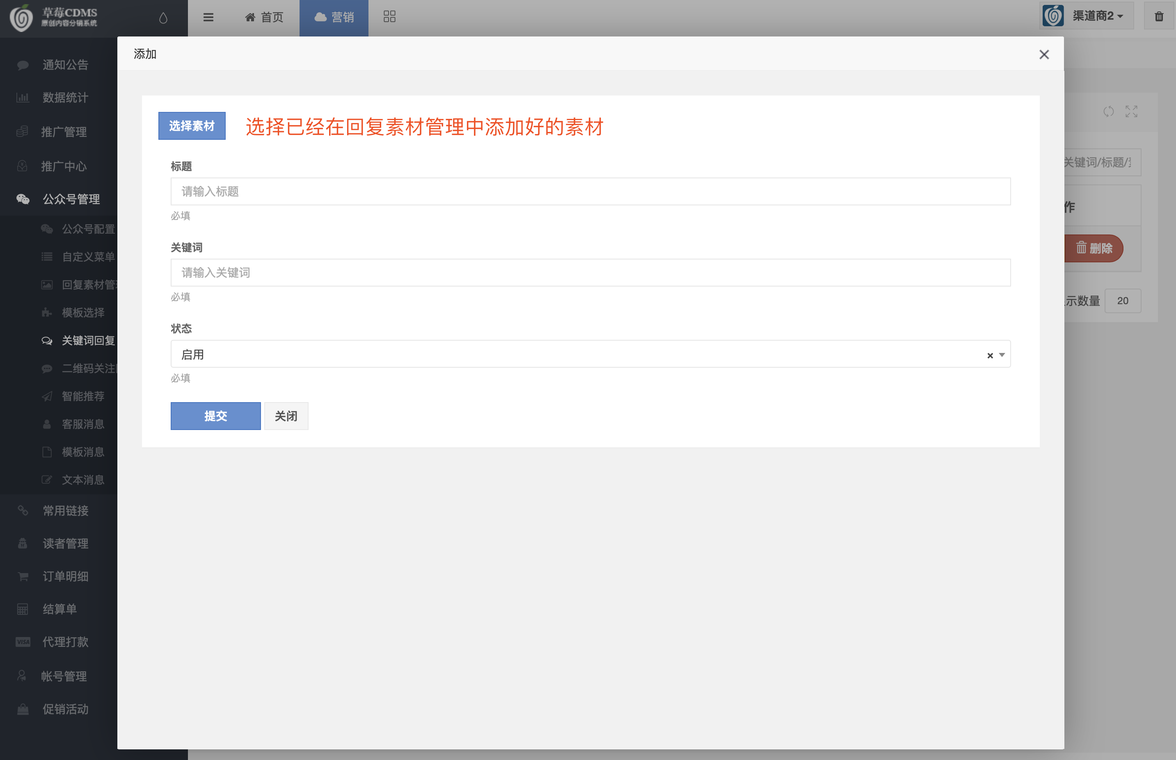Select 自定义菜单 submenu item
Screen dimensions: 1176x760
[79, 257]
